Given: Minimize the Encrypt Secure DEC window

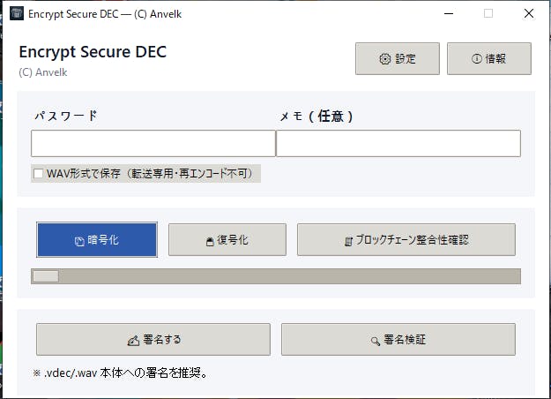Looking at the screenshot, I should [x=449, y=14].
